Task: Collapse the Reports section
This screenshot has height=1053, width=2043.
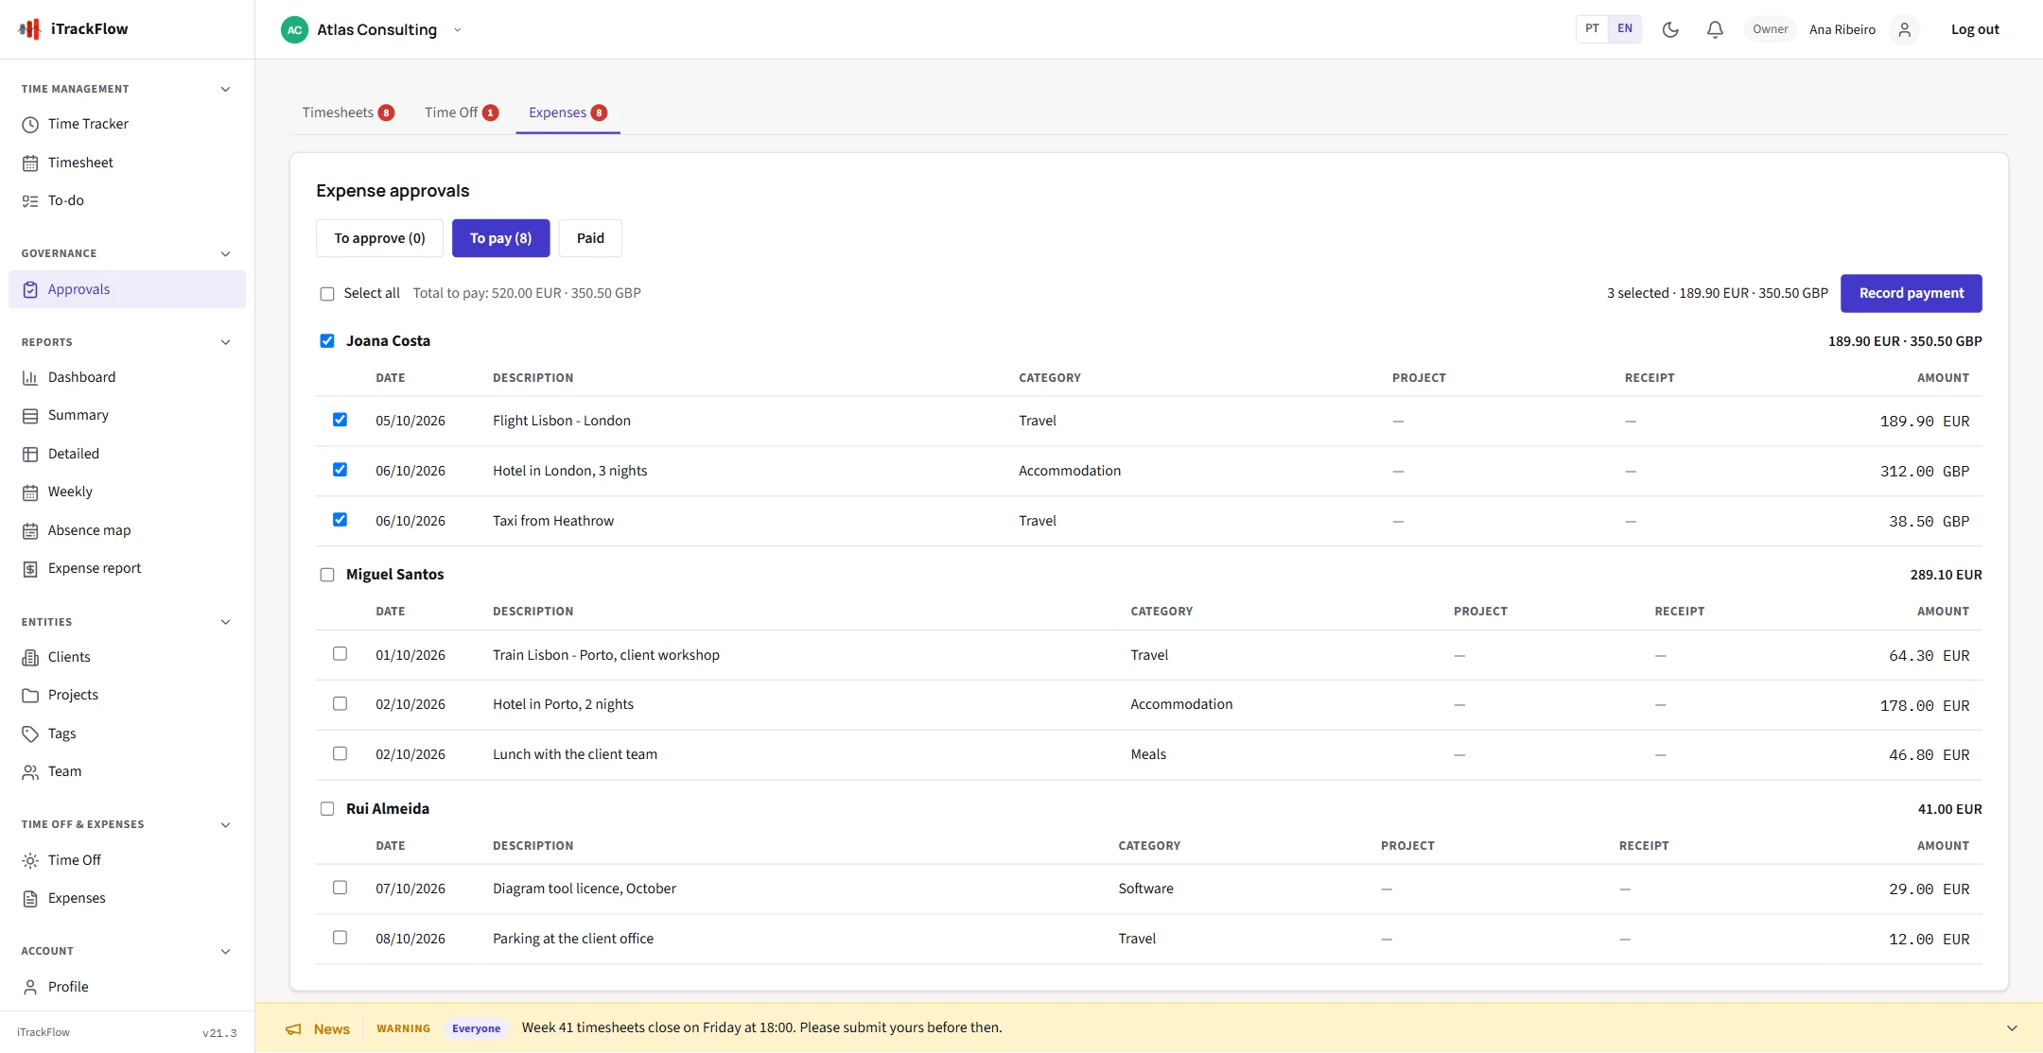Action: tap(225, 342)
